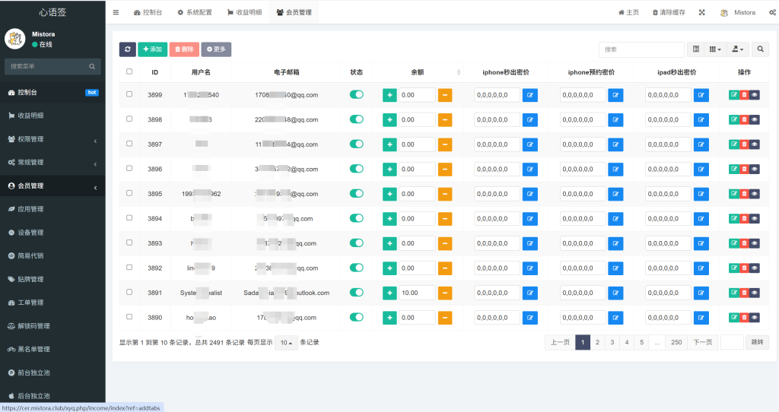
Task: Edit iphone秒出密价 for ID 3898
Action: [530, 119]
